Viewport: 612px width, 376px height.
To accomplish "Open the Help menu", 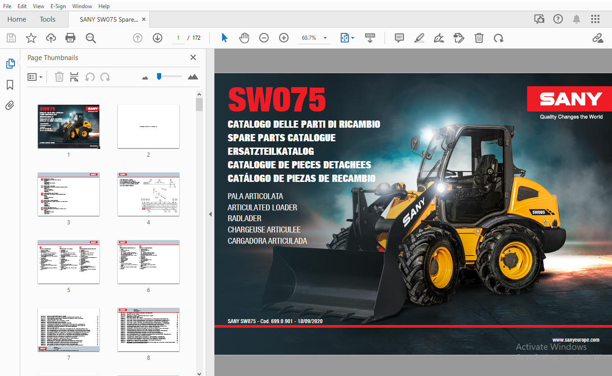I will [x=104, y=6].
